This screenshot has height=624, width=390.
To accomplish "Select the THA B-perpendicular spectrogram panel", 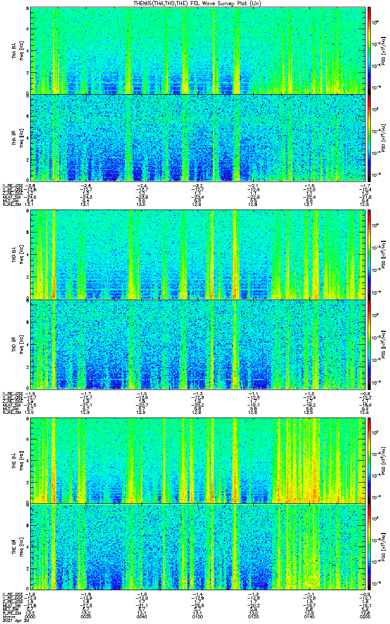I will tap(197, 50).
